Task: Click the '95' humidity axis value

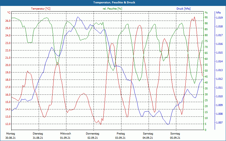Action: [x=206, y=17]
